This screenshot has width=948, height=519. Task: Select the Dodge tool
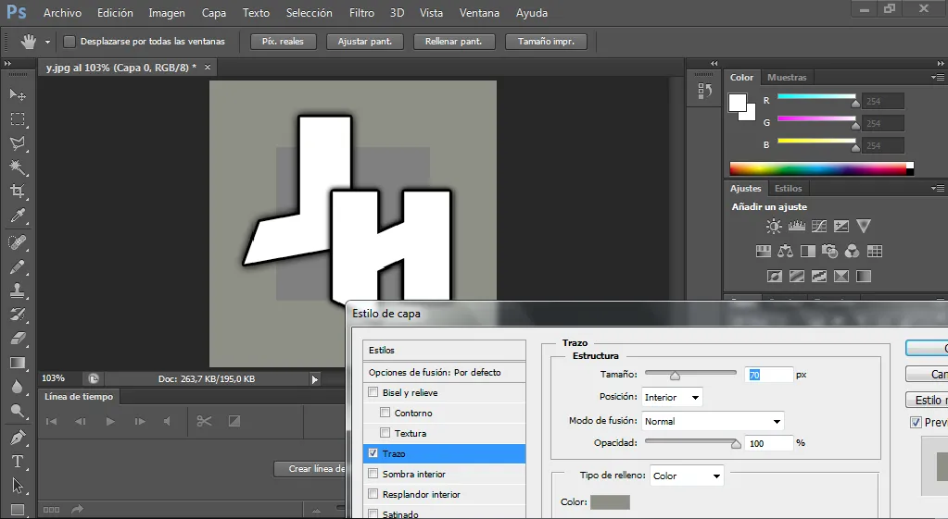(18, 411)
